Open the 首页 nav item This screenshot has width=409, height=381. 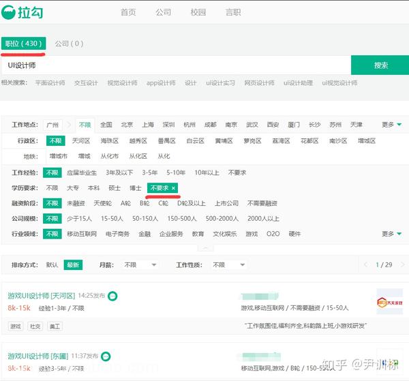click(128, 12)
